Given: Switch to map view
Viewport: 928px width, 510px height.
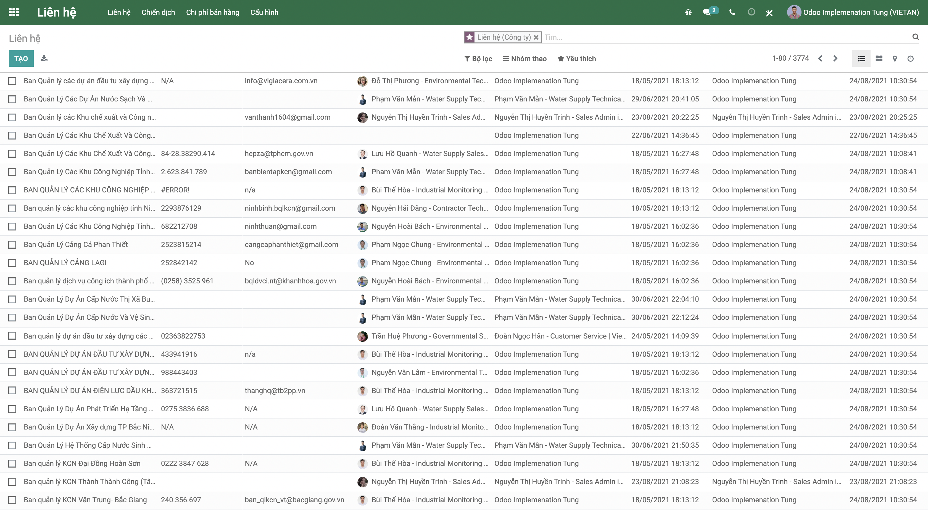Looking at the screenshot, I should 895,58.
